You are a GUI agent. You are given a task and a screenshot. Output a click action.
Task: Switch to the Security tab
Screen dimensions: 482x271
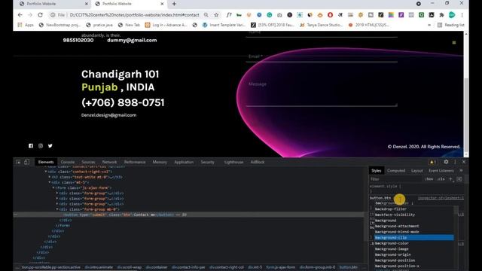208,162
